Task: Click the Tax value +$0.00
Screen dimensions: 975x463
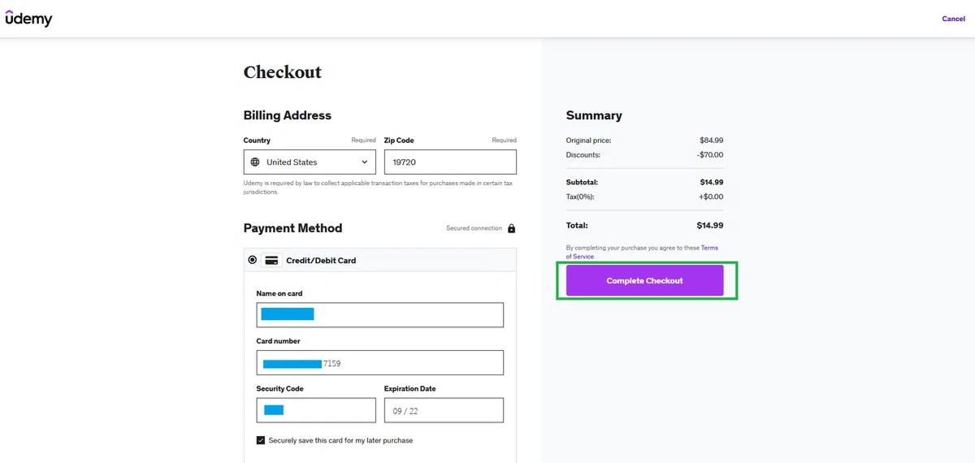Action: [x=711, y=197]
